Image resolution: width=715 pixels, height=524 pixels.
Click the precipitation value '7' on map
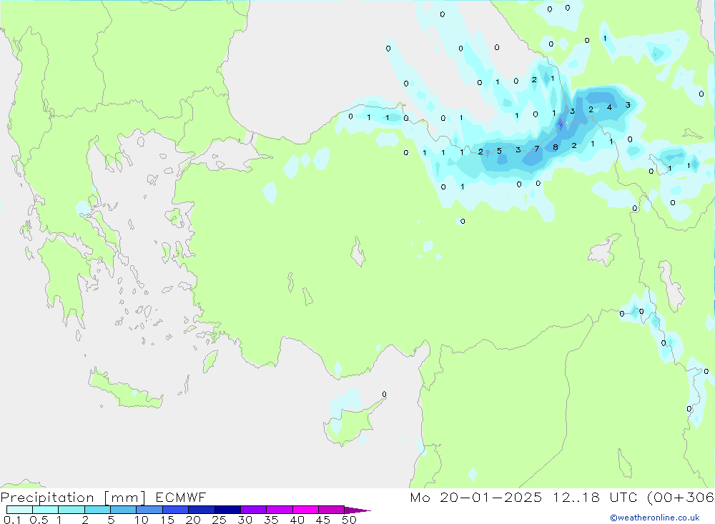pos(537,149)
